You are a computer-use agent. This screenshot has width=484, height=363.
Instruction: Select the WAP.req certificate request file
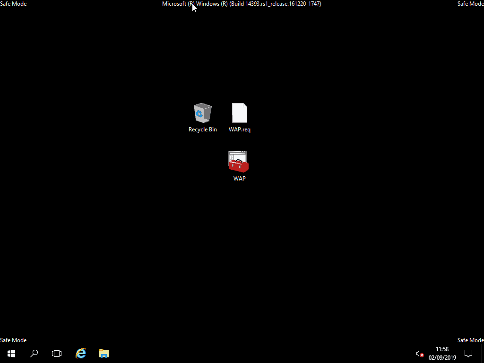(x=239, y=112)
